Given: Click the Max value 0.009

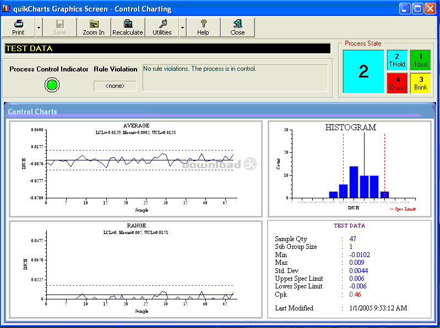Looking at the screenshot, I should [x=357, y=263].
